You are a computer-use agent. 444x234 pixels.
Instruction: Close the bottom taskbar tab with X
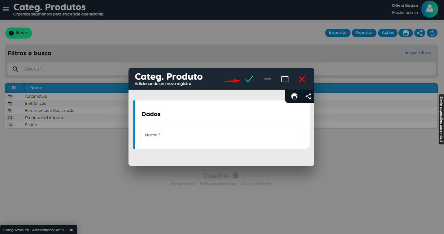pyautogui.click(x=72, y=230)
